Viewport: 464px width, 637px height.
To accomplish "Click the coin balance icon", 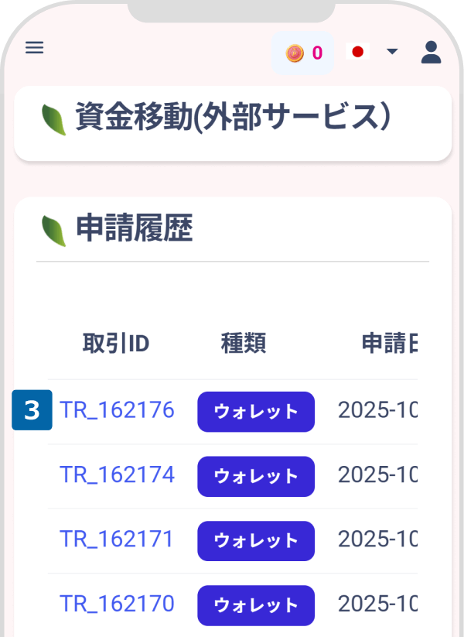I will 294,53.
